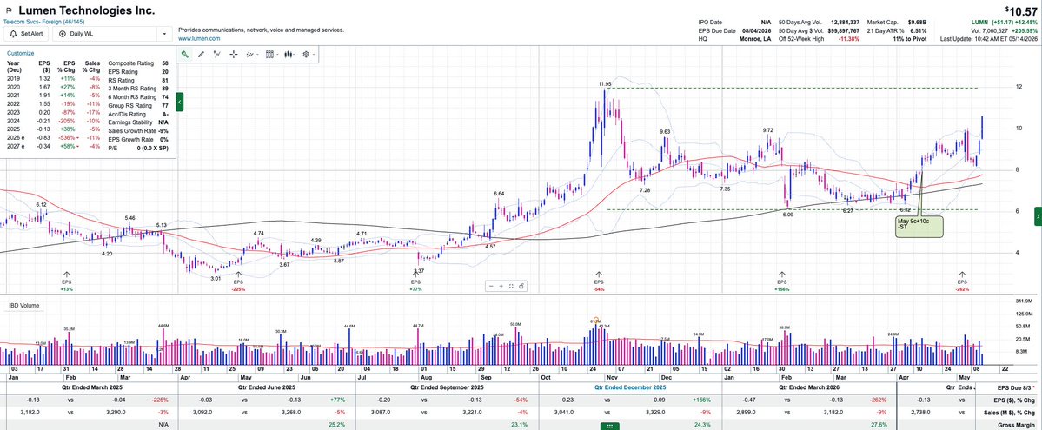Click the EPS Due Date 08/04/2026 value
This screenshot has height=430, width=1042.
click(x=755, y=30)
